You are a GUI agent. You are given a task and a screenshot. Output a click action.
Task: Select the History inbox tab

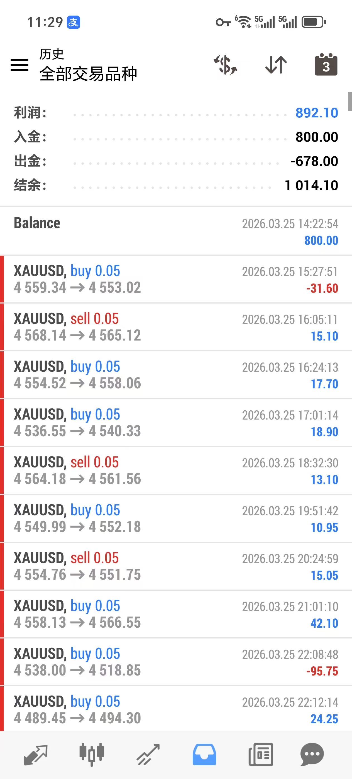[204, 755]
